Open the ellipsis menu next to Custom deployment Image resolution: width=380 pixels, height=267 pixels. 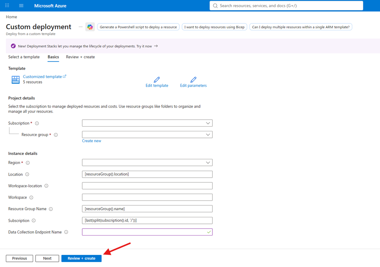pyautogui.click(x=80, y=27)
